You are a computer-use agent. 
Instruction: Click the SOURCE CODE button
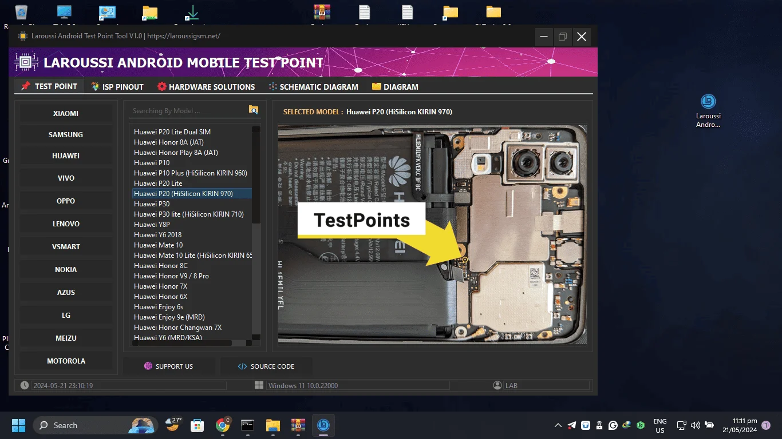(266, 366)
